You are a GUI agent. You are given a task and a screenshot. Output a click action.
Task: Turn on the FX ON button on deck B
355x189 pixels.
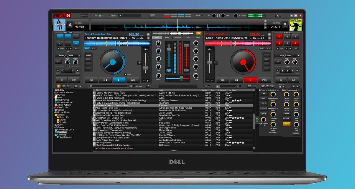tap(277, 61)
